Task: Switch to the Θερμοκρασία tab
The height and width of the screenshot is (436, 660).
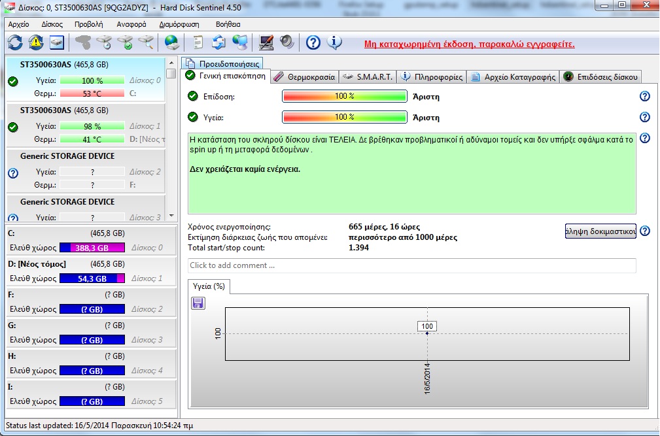Action: pos(304,77)
